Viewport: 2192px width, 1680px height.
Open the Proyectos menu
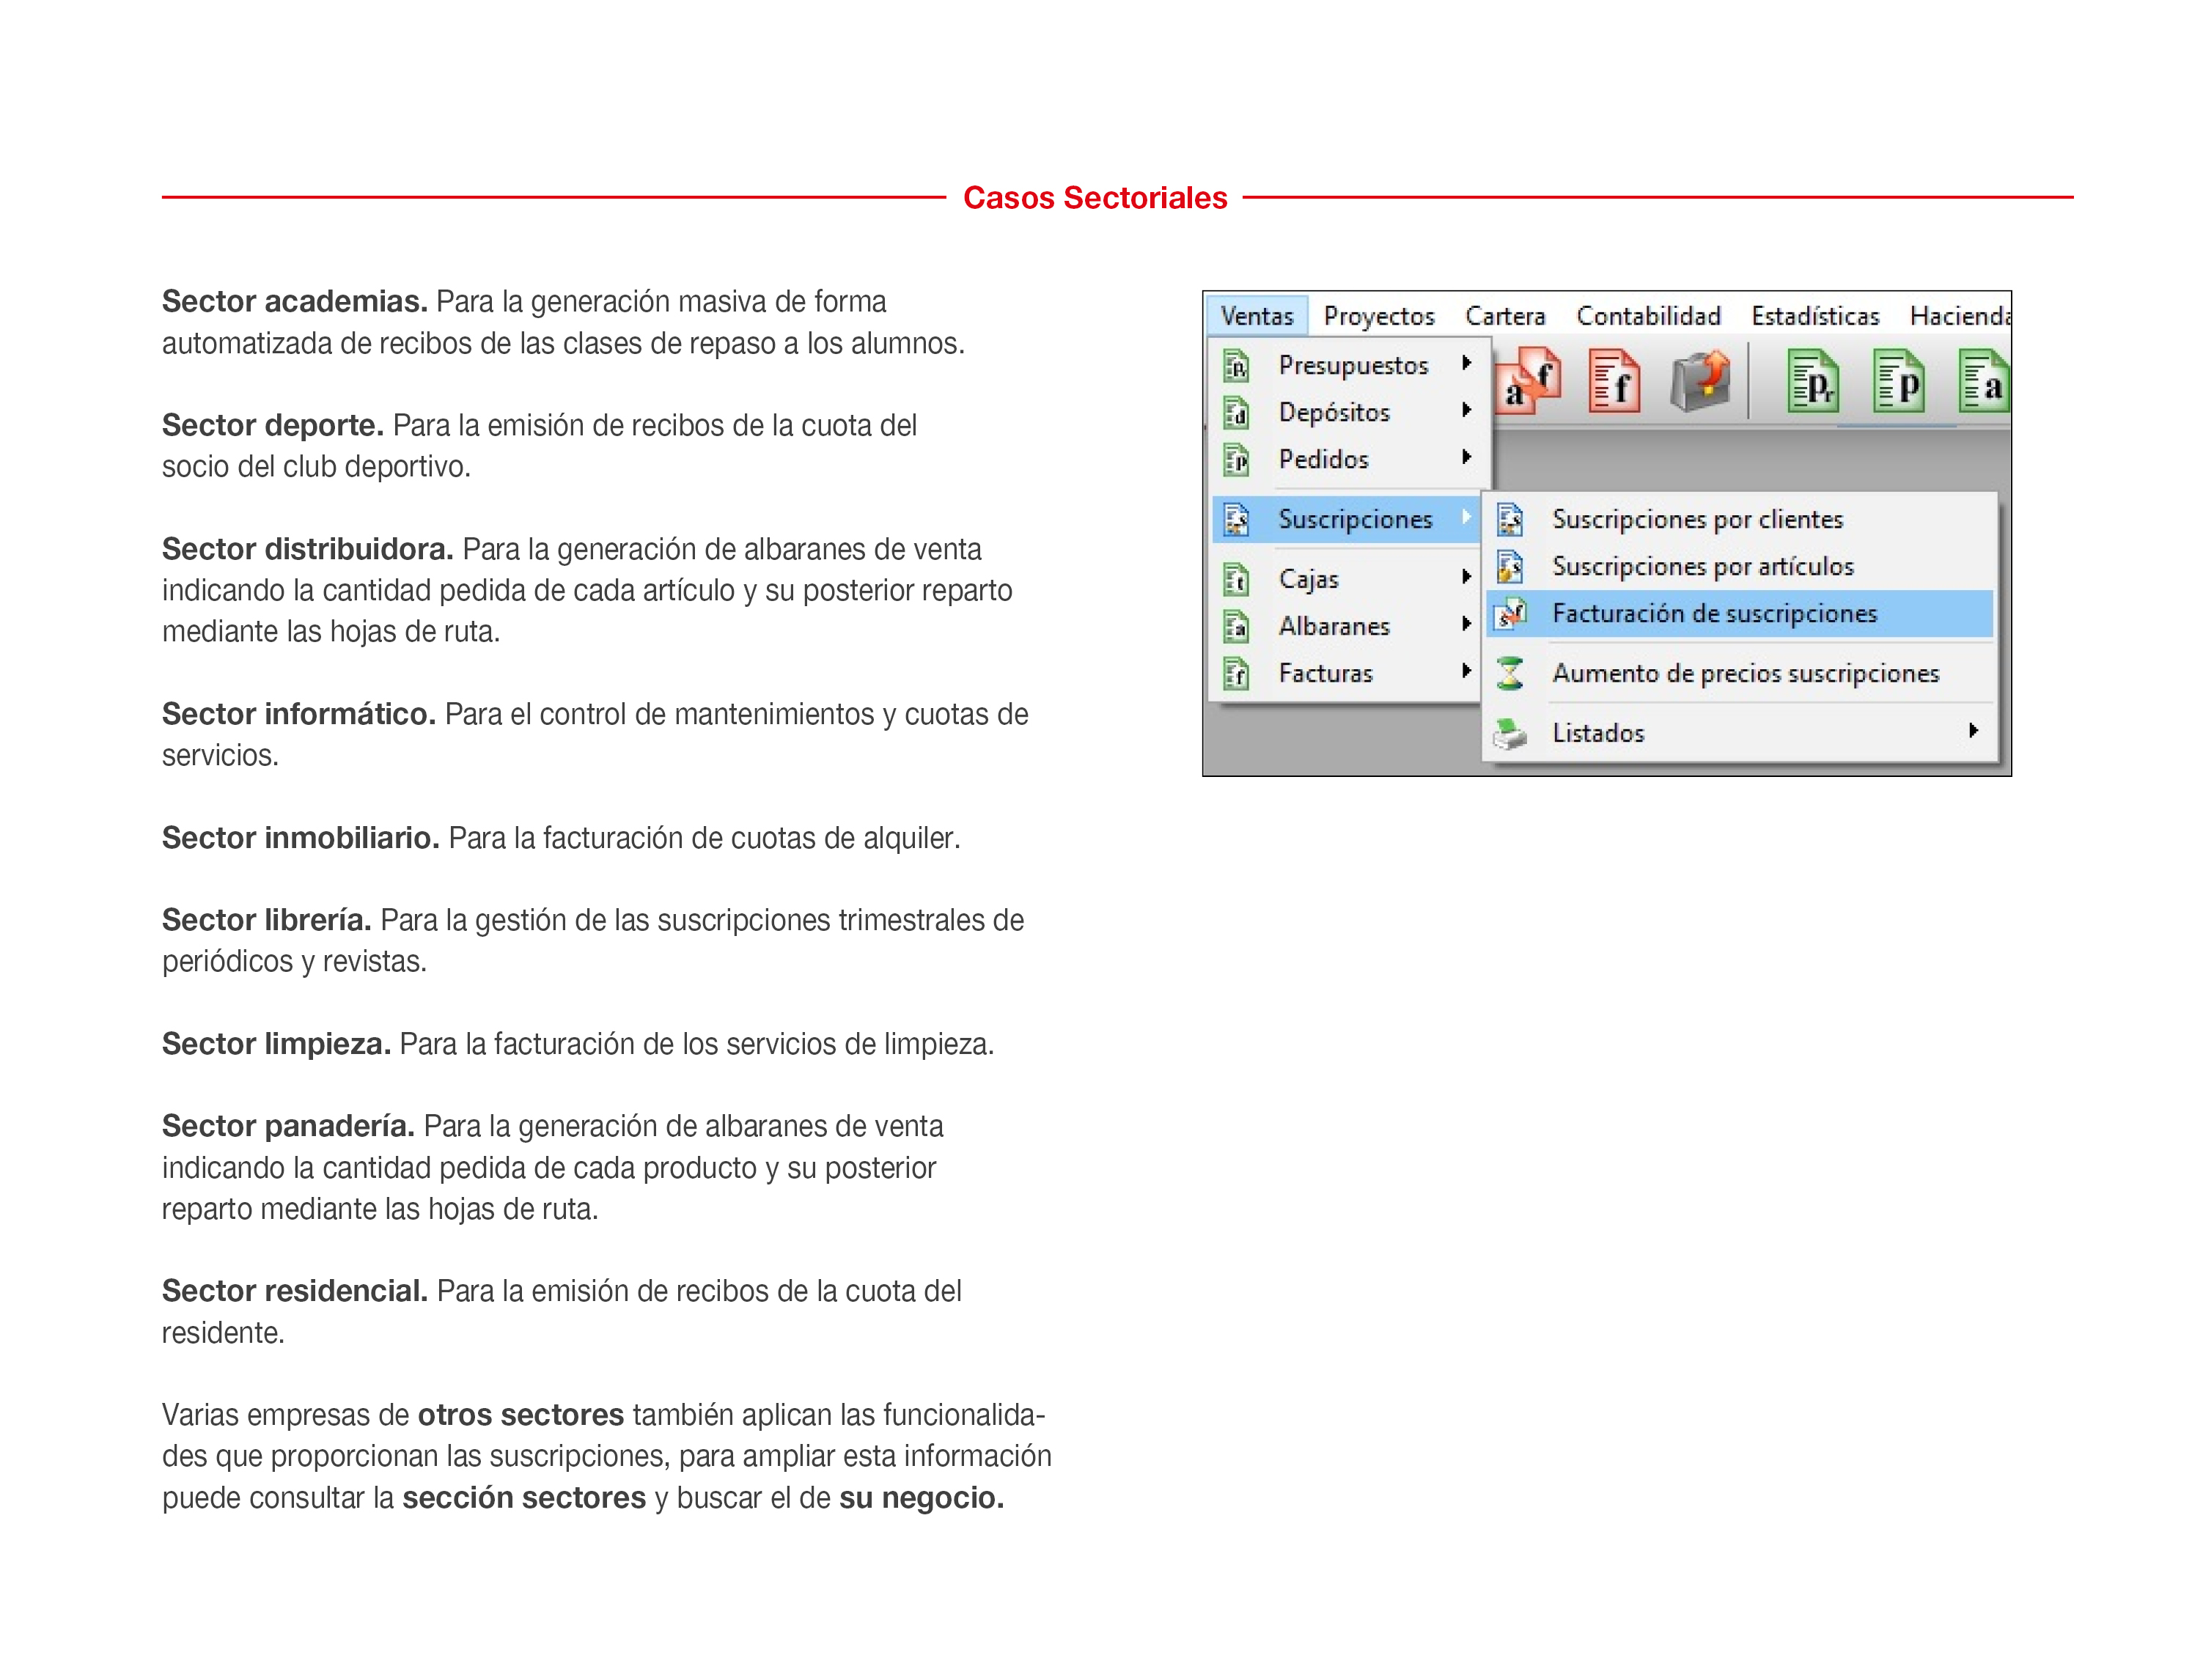coord(1379,316)
